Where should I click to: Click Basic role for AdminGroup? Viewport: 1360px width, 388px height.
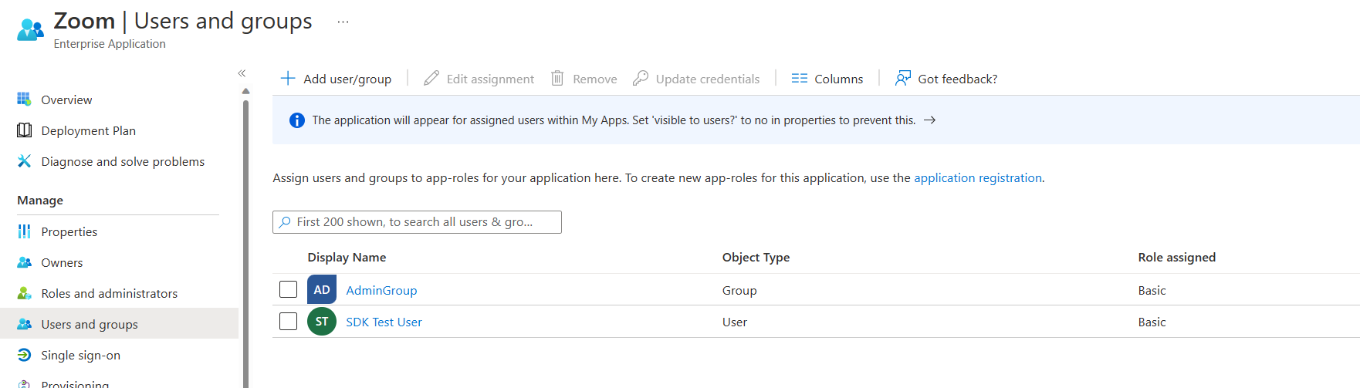coord(1152,290)
